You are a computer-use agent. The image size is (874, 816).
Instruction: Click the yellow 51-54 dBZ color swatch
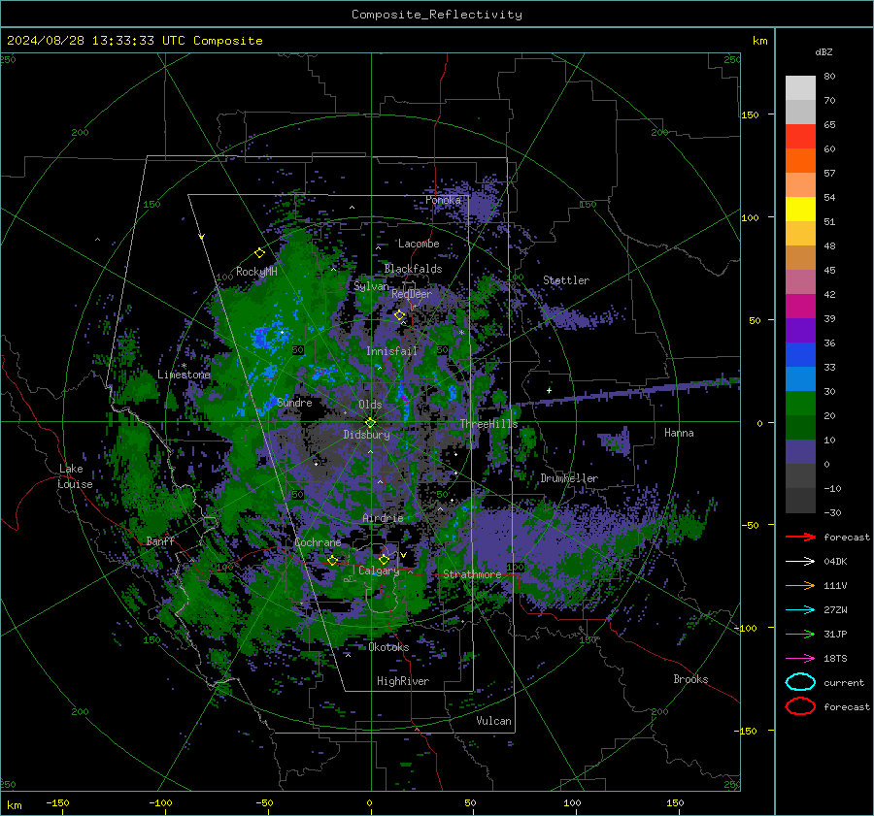800,210
